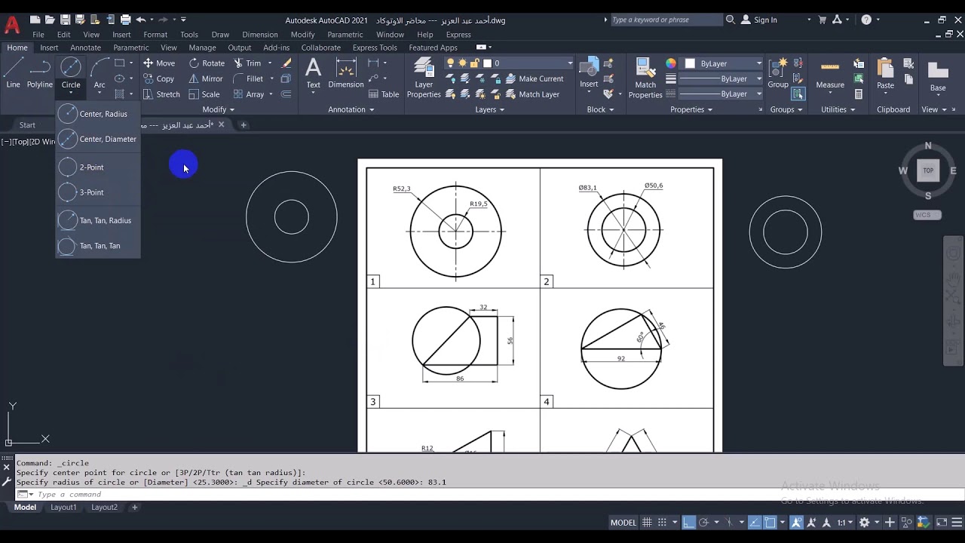Viewport: 965px width, 543px height.
Task: Click the Group tool
Action: pos(778,74)
